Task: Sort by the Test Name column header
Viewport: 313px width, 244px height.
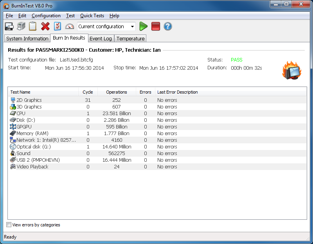Action: click(43, 92)
